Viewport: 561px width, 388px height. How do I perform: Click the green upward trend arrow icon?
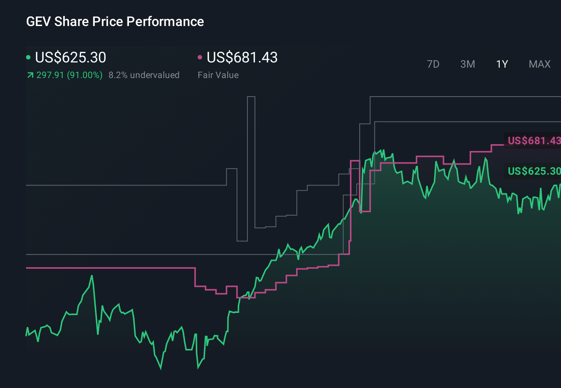30,75
